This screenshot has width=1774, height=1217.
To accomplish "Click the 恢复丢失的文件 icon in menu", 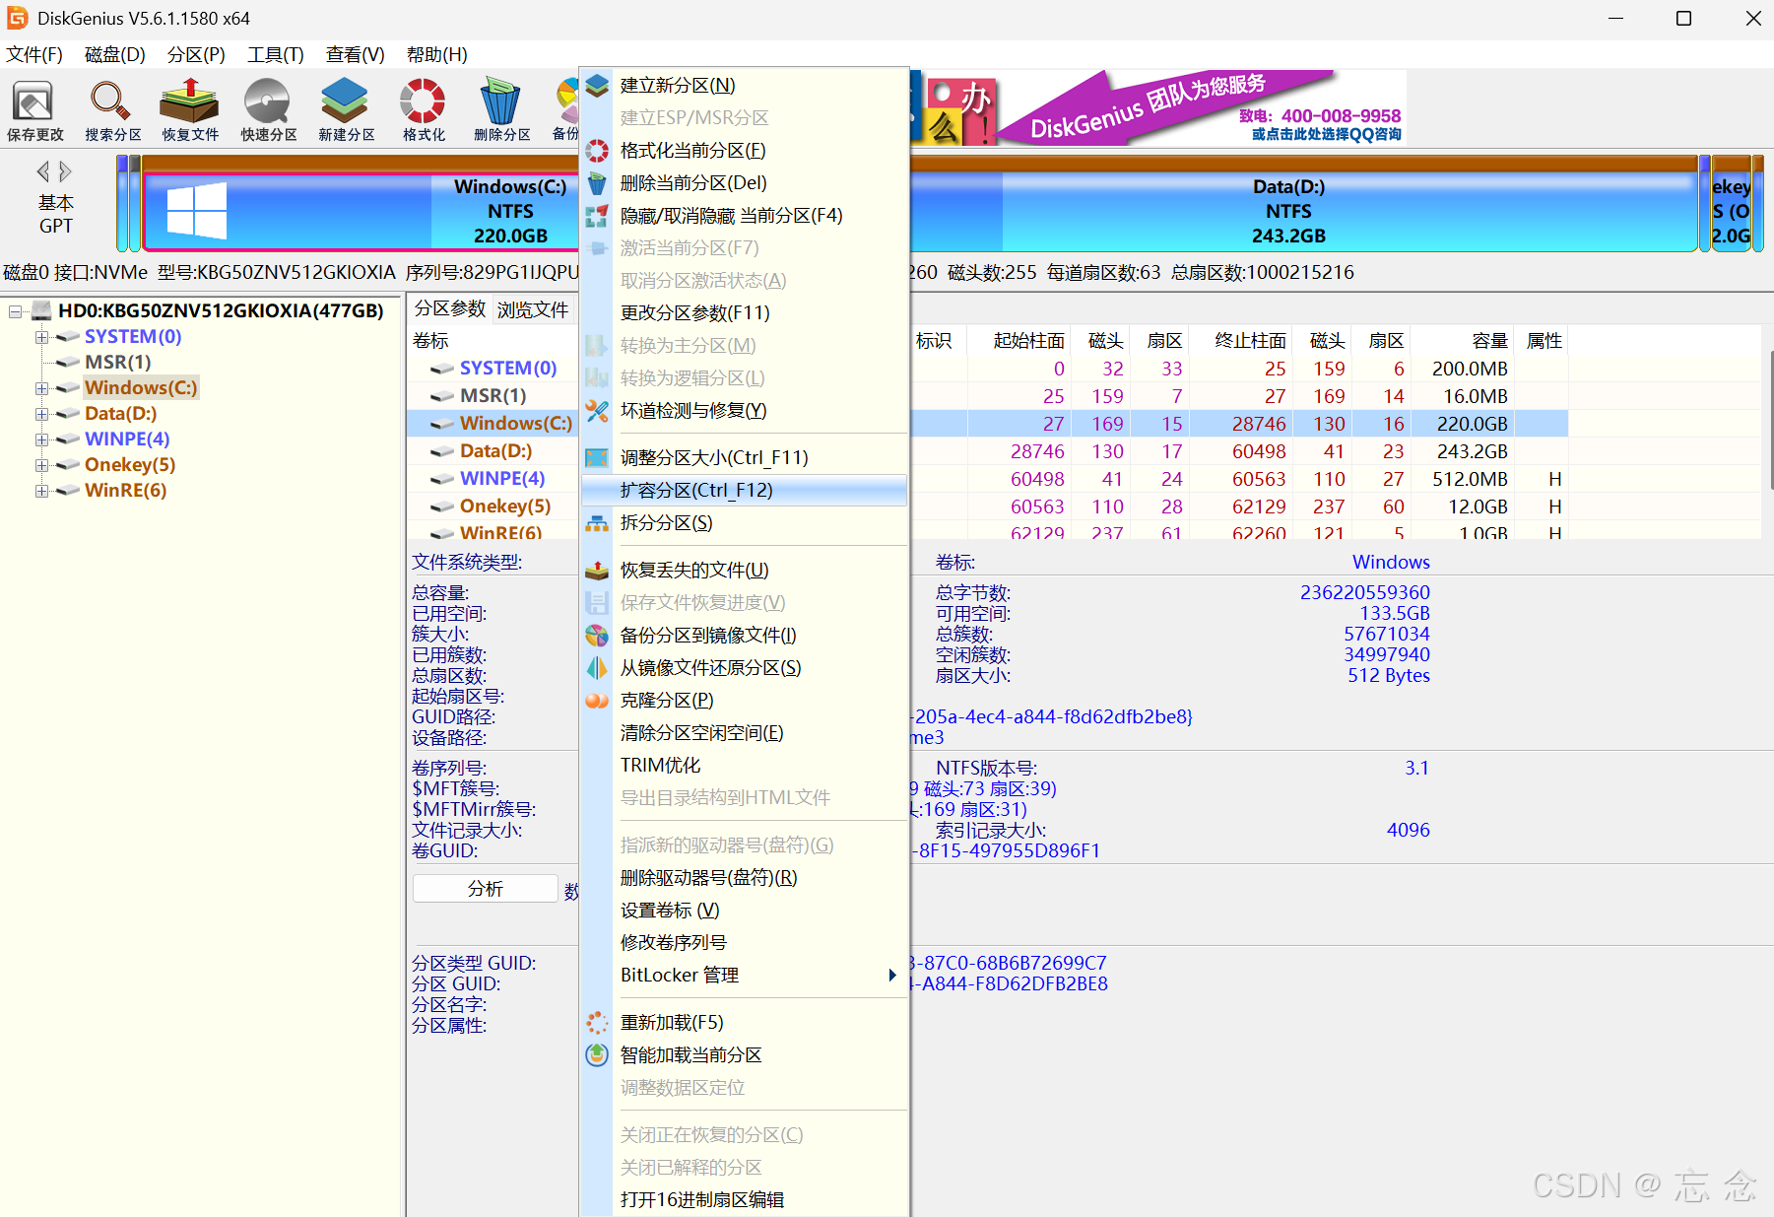I will [x=597, y=571].
